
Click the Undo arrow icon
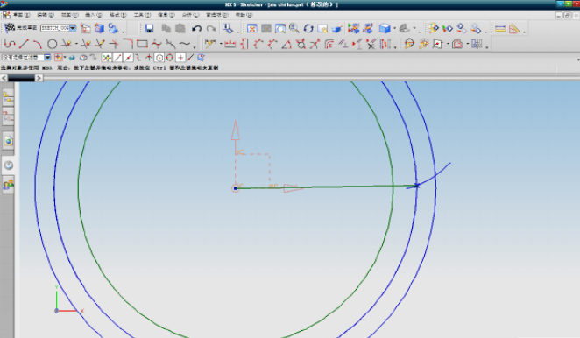point(196,29)
